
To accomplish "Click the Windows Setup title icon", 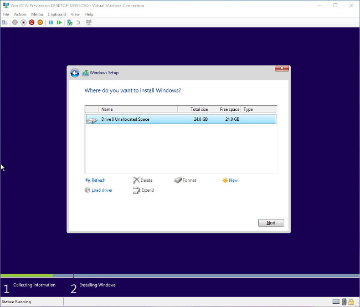I will click(x=85, y=73).
